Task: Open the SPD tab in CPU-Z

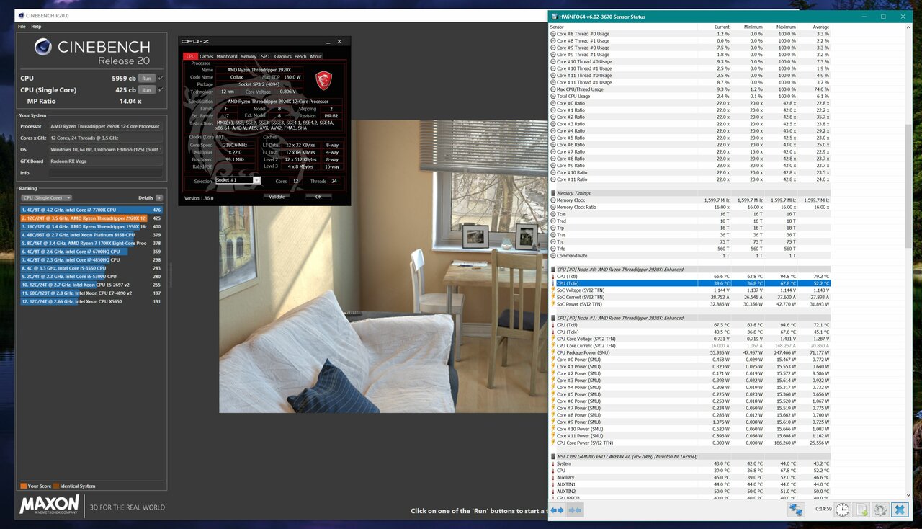Action: (265, 56)
